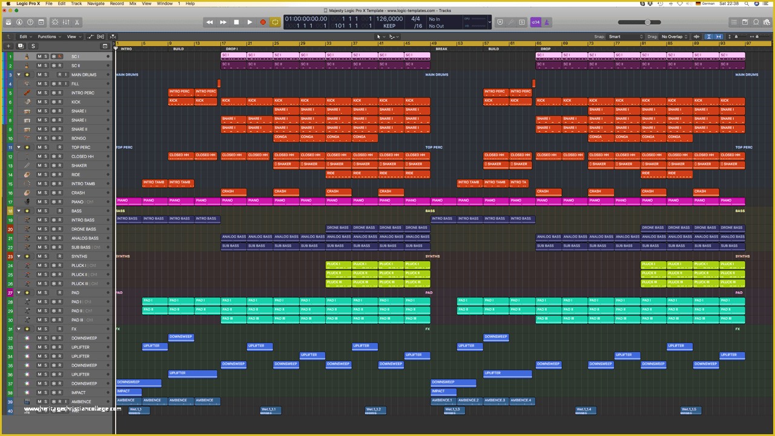
Task: Click the Rewind transport button
Action: 209,22
